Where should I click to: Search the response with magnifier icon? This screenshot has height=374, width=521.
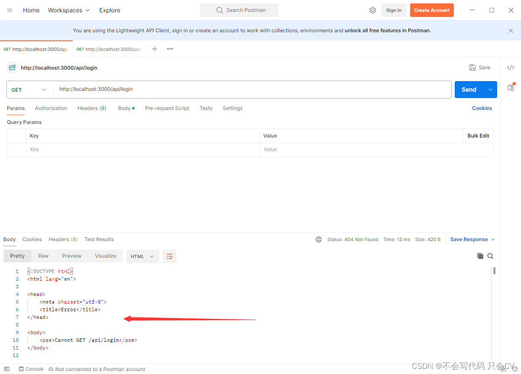[490, 256]
